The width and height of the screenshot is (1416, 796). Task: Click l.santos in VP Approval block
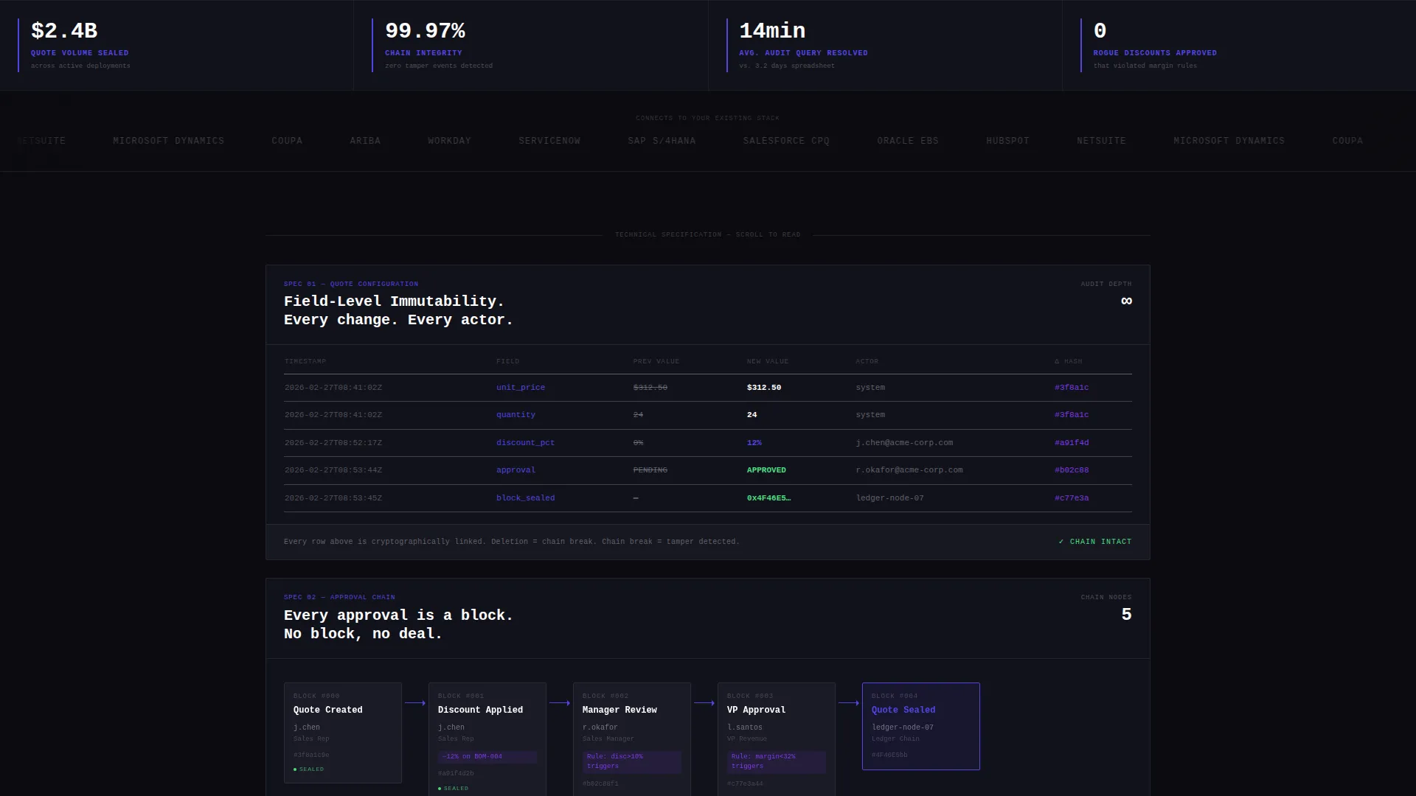point(745,727)
